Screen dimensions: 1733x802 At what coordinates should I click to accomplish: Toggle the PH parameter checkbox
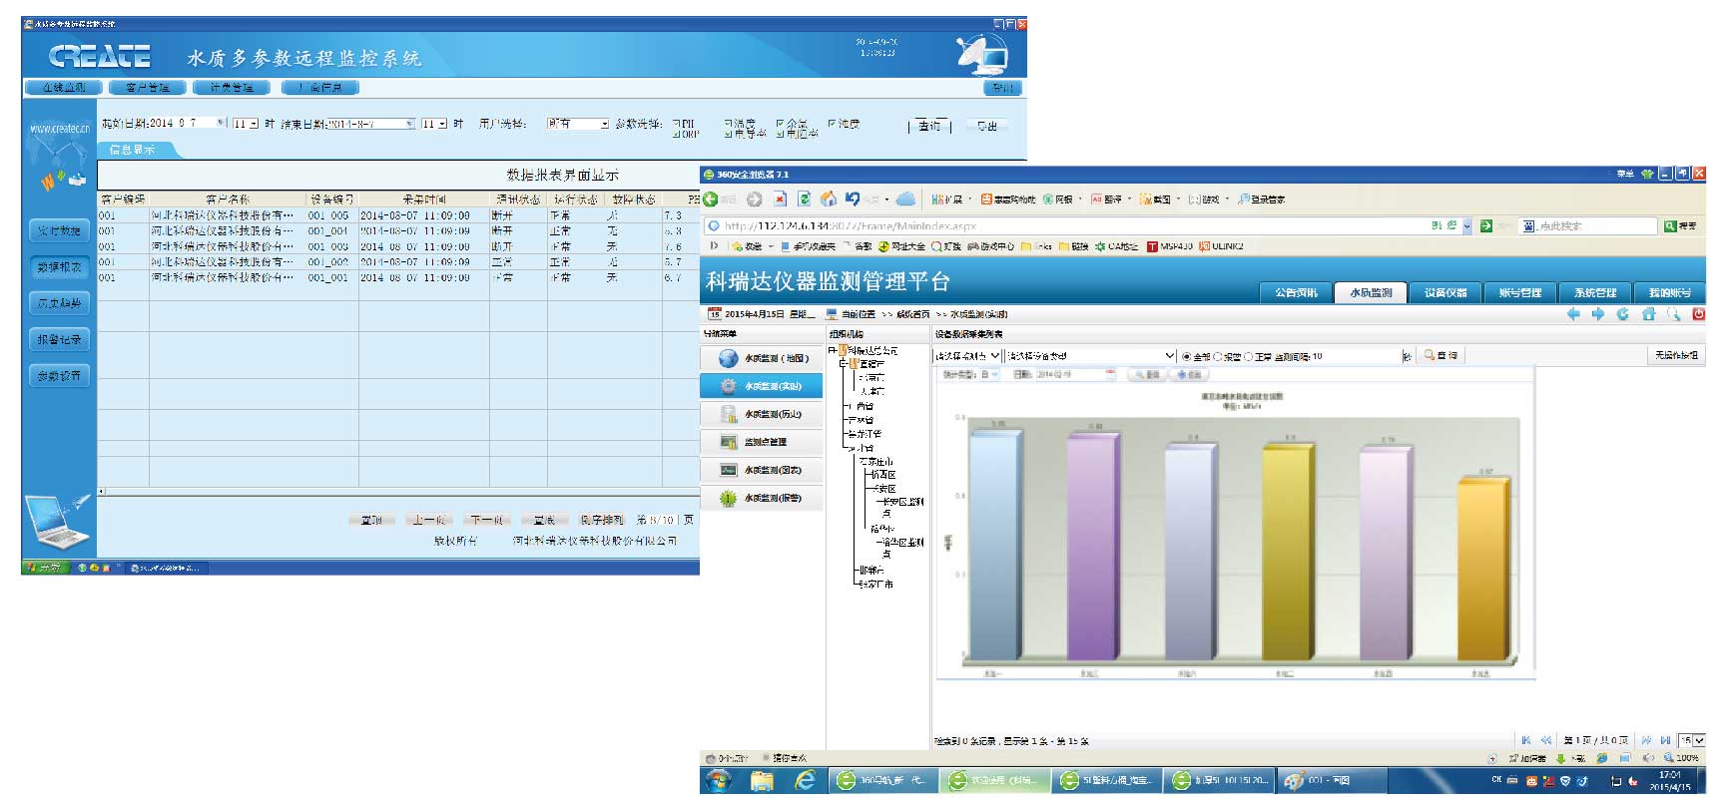677,124
